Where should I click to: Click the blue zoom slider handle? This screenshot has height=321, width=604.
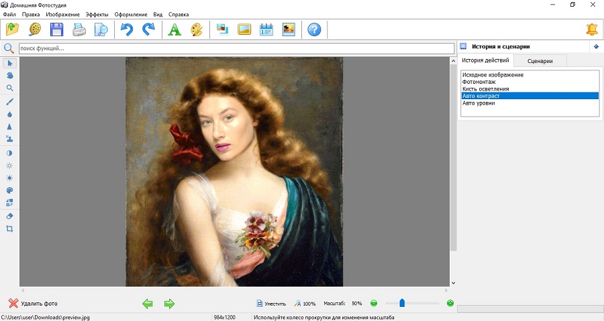point(402,303)
